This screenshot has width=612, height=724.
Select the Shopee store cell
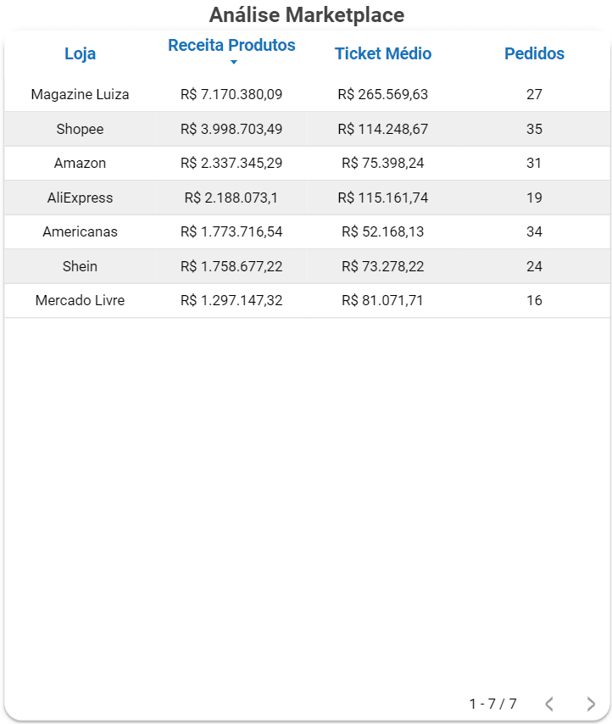(x=81, y=130)
